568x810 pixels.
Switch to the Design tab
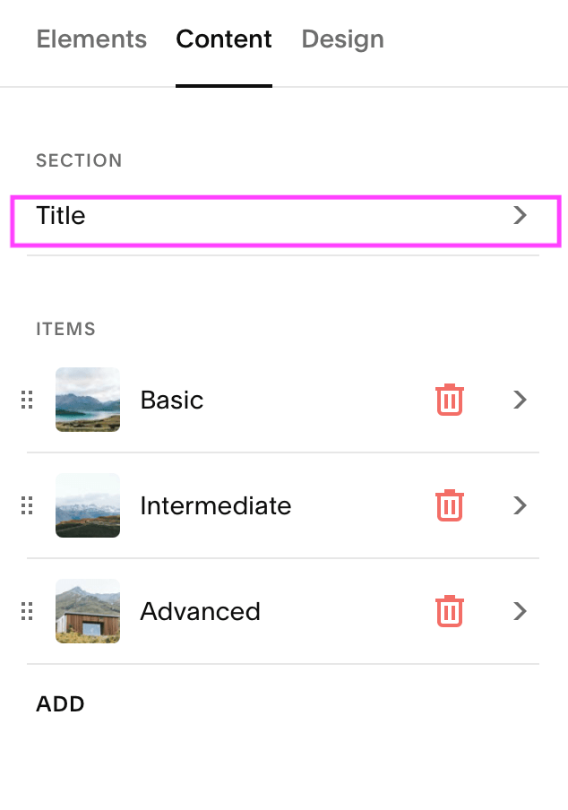(x=343, y=39)
